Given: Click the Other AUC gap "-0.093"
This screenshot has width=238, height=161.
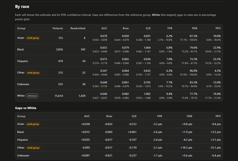Looking at the screenshot, I should [x=86, y=148].
